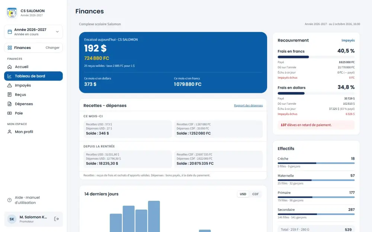This screenshot has width=372, height=232.
Task: Go to the Reçus page
Action: coord(33,95)
